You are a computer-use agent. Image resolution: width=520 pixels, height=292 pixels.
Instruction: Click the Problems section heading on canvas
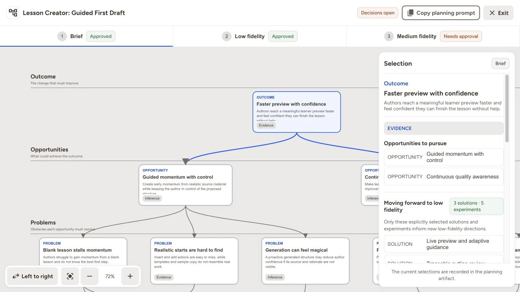point(43,223)
